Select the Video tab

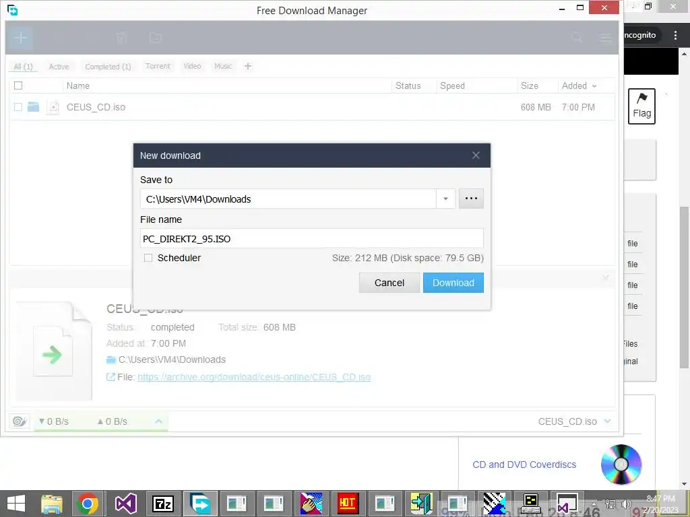point(192,66)
